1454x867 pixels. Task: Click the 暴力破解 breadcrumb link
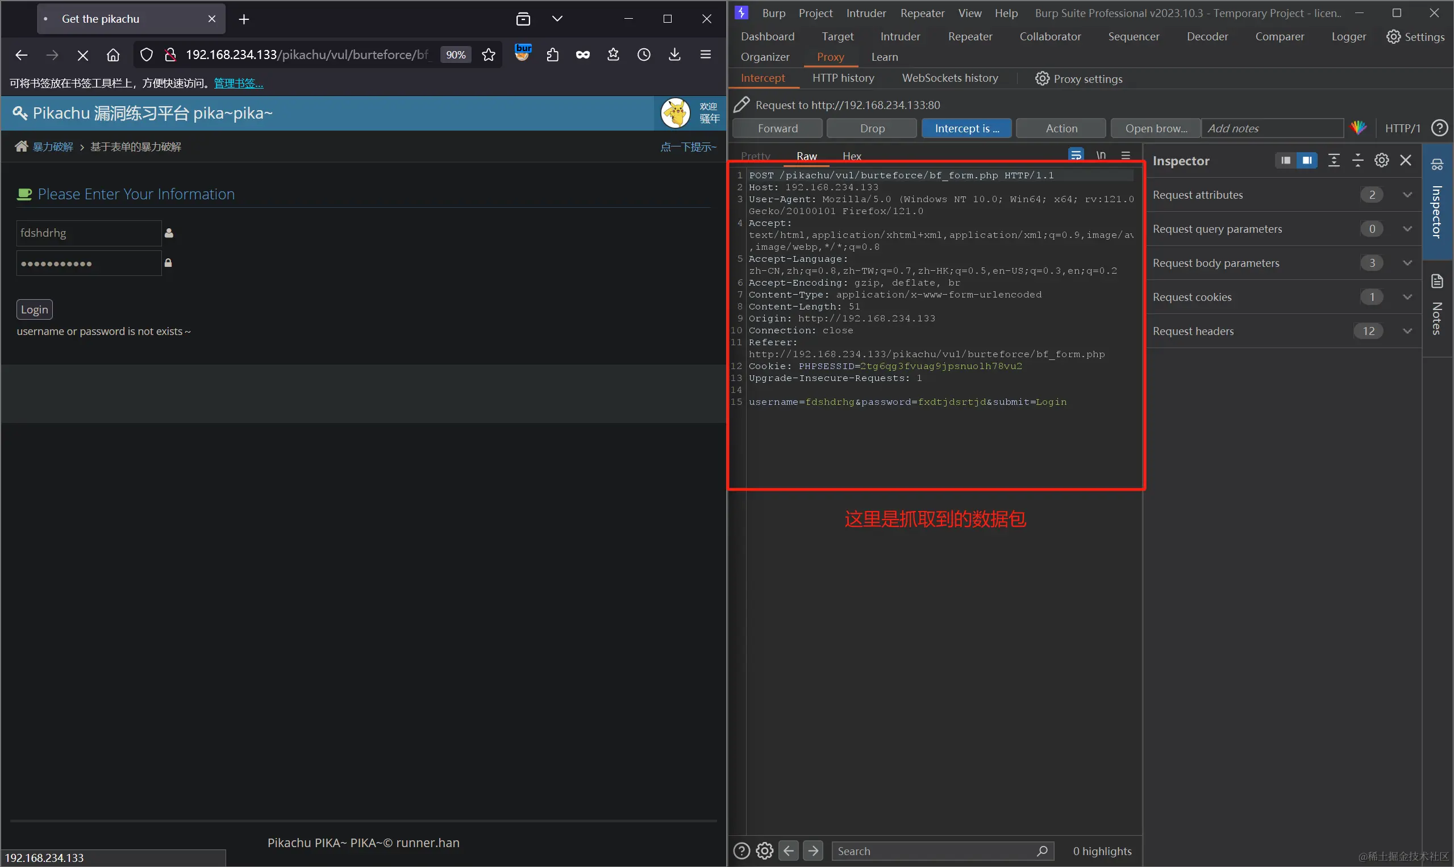(x=53, y=146)
